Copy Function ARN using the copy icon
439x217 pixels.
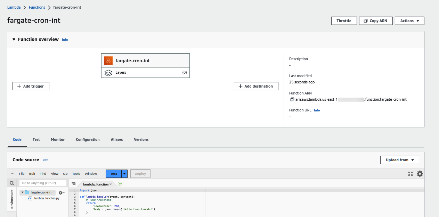coord(292,100)
